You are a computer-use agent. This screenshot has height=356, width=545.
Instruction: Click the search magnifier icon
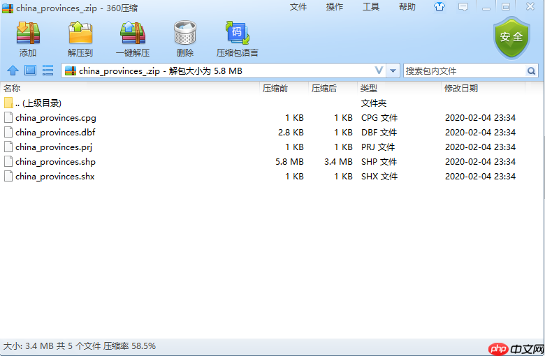tap(531, 71)
